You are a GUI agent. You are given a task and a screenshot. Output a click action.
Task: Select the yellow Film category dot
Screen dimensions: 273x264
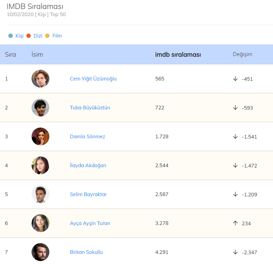pos(48,36)
